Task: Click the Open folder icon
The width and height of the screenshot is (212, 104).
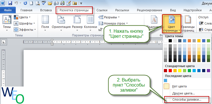Action: coord(50,3)
